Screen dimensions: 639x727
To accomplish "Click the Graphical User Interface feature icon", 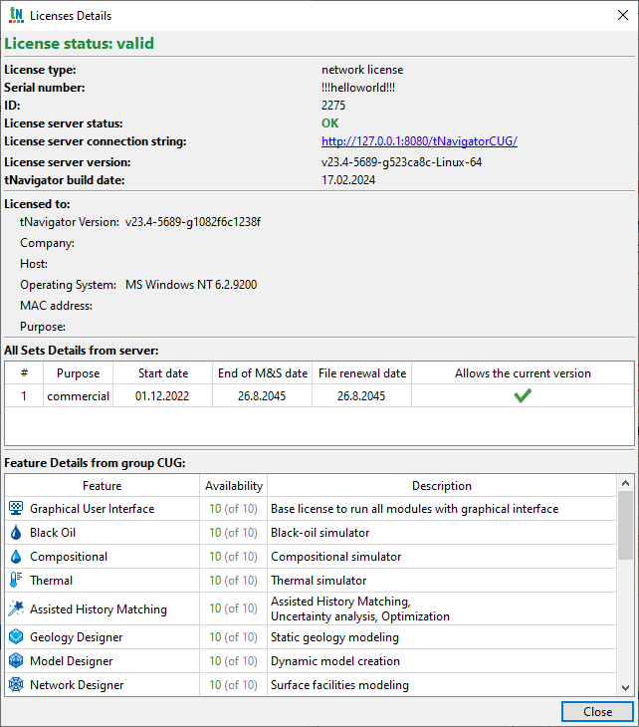I will pos(16,508).
